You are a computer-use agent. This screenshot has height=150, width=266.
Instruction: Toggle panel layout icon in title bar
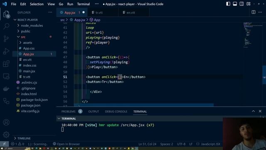(235, 4)
